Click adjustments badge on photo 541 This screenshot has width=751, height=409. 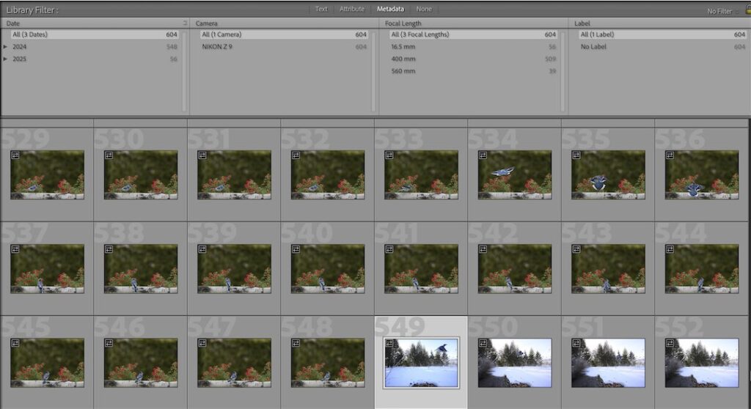coord(389,249)
